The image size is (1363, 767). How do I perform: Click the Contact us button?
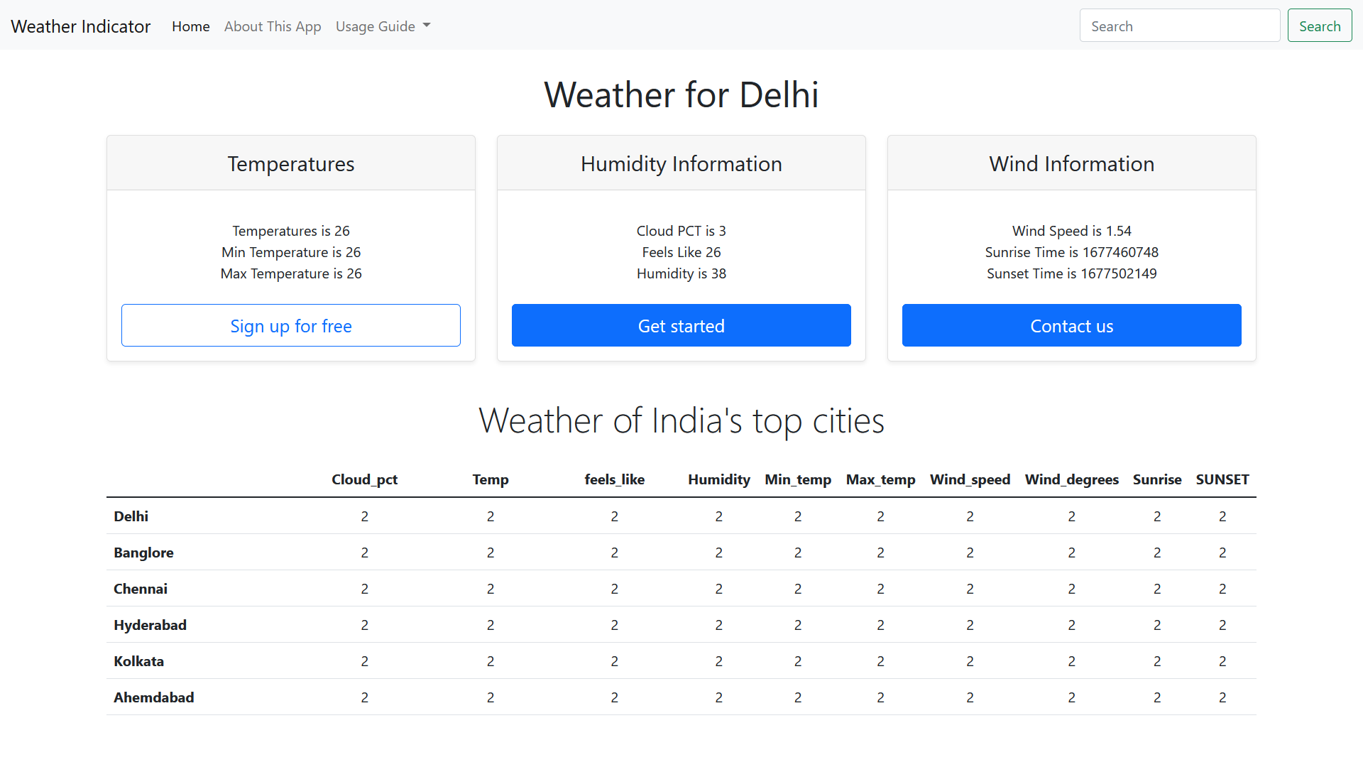(1071, 326)
